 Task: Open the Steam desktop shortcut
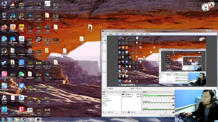click(x=4, y=64)
